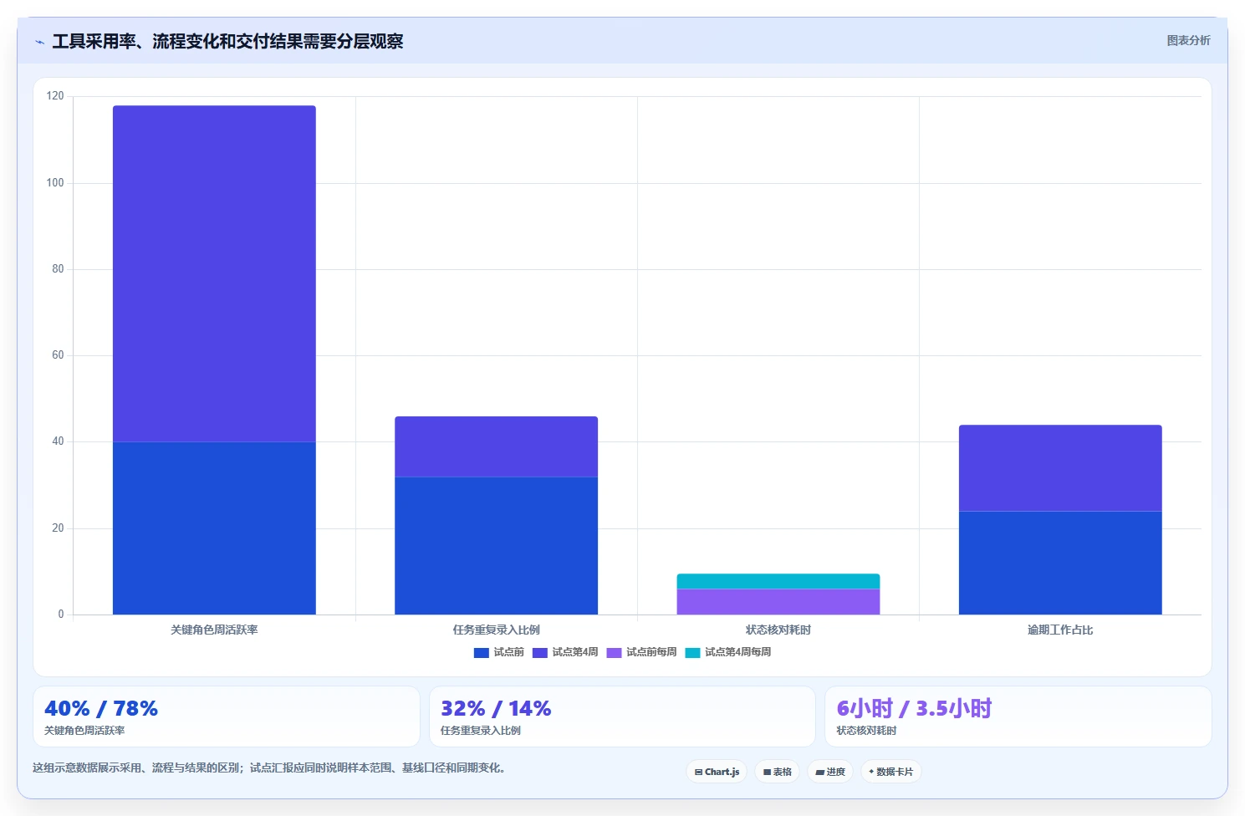
Task: Click the 表格 chip
Action: (777, 772)
